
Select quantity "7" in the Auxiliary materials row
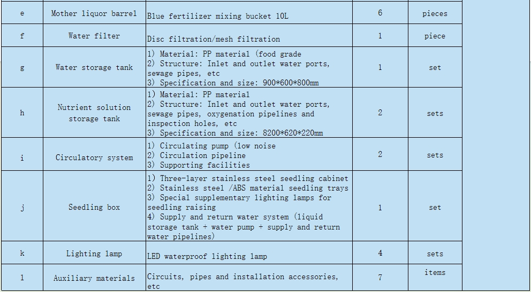(x=380, y=277)
